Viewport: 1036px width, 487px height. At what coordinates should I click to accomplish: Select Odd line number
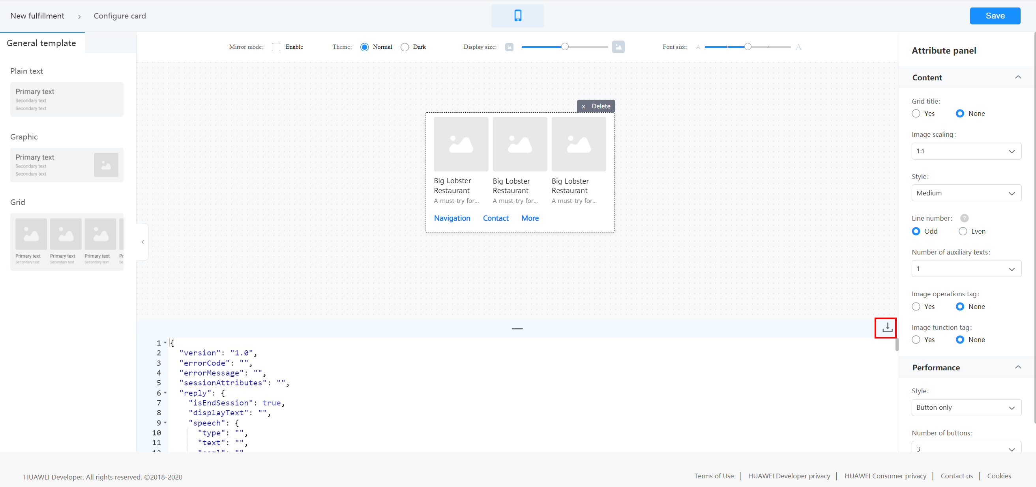[916, 231]
